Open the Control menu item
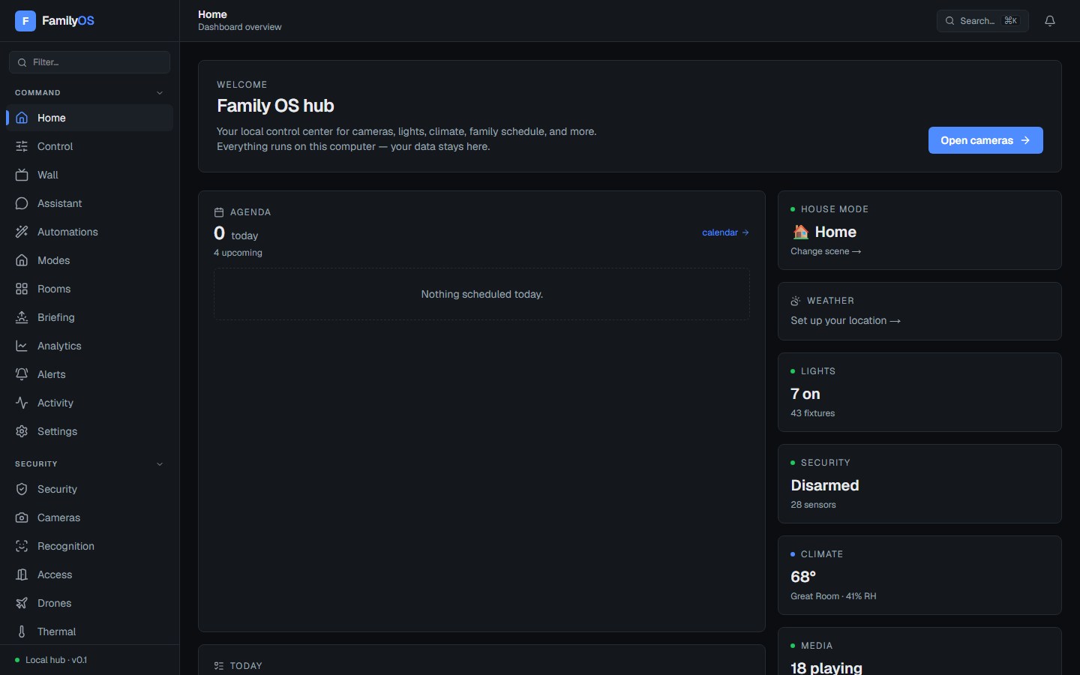The width and height of the screenshot is (1080, 675). 89,146
